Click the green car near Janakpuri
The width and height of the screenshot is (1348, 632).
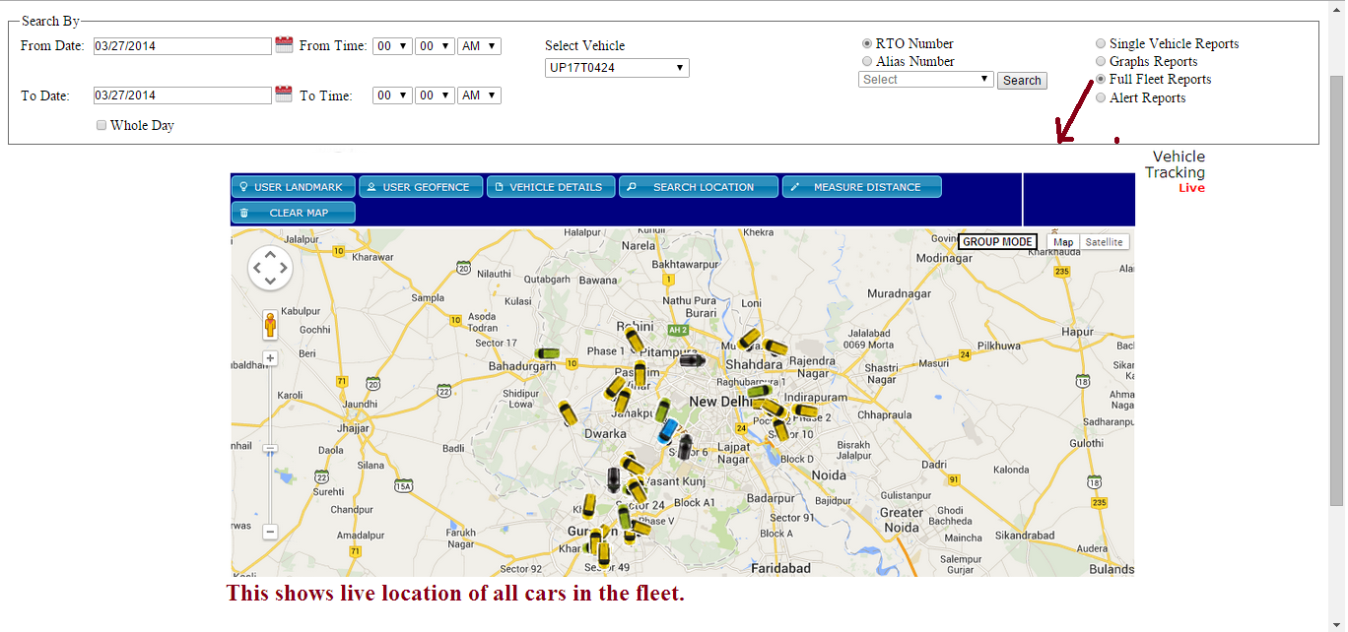(663, 410)
